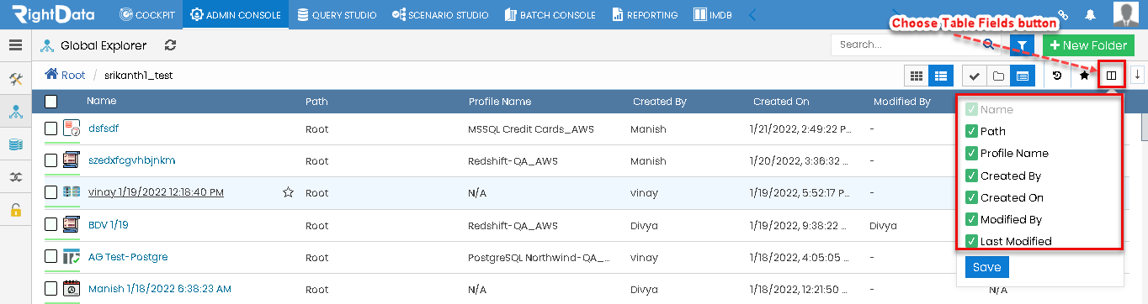Select all rows with header checkbox
Image resolution: width=1148 pixels, height=304 pixels.
pos(50,102)
